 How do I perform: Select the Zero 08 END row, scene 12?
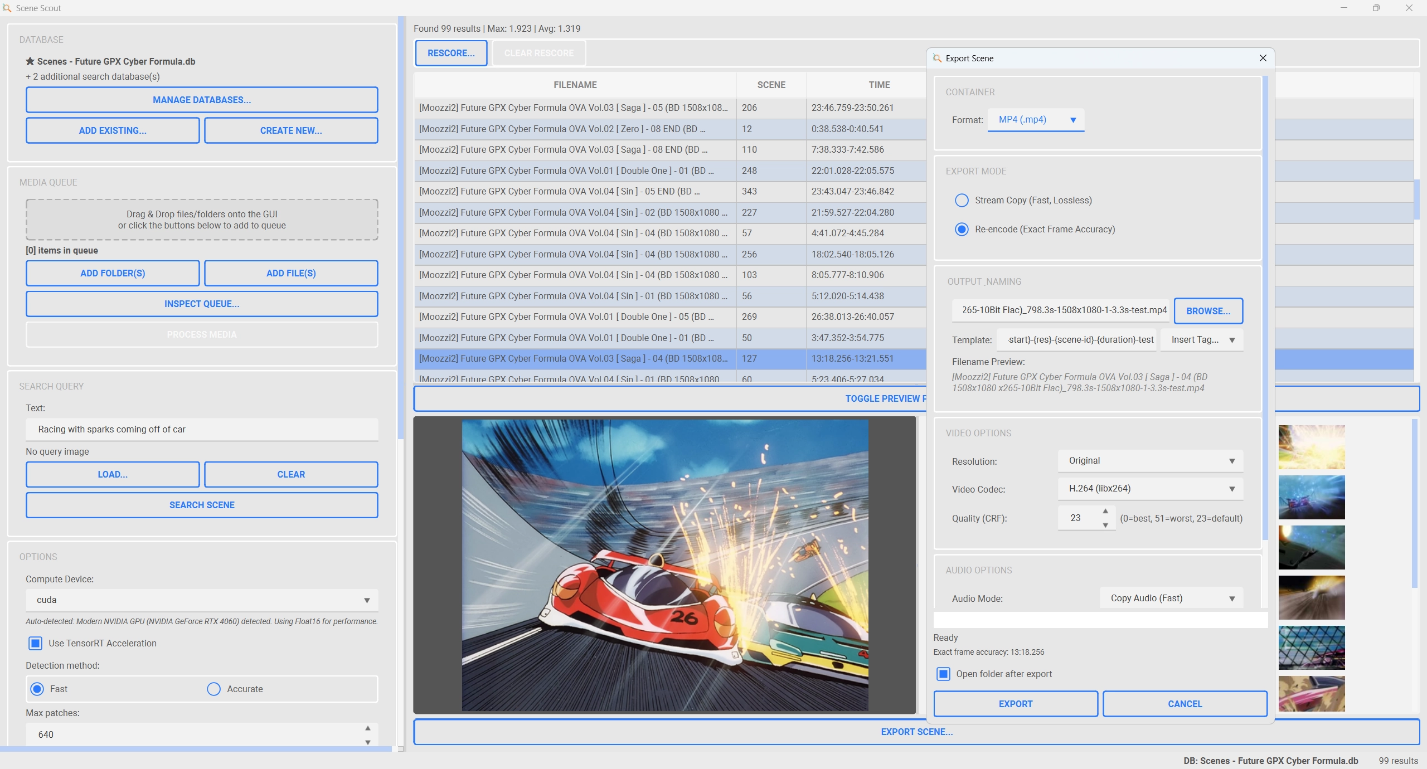coord(670,129)
